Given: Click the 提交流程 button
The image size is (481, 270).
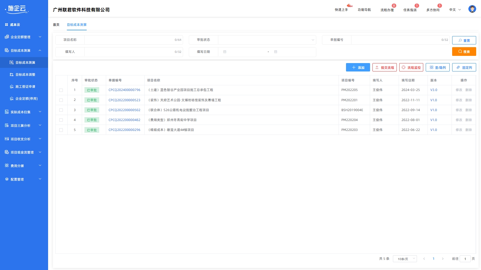Looking at the screenshot, I should pyautogui.click(x=384, y=68).
